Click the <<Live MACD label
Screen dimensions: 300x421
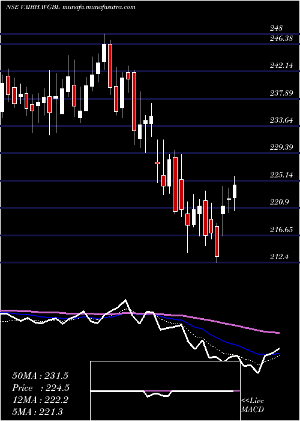[x=253, y=405]
